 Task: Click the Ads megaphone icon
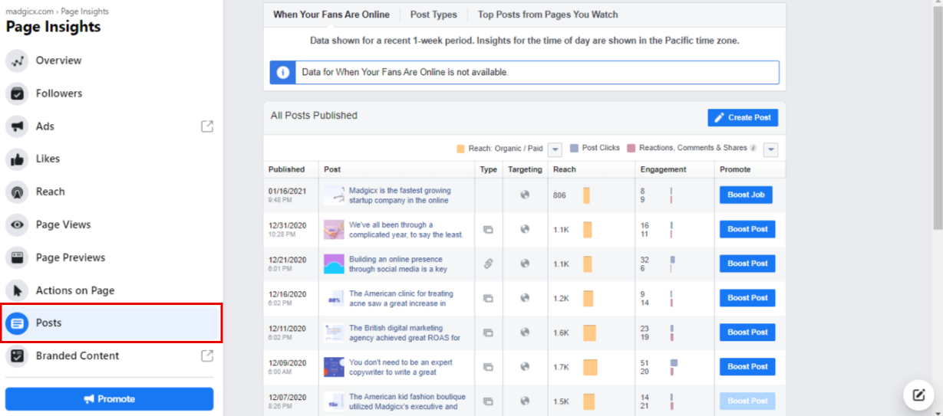[x=17, y=126]
